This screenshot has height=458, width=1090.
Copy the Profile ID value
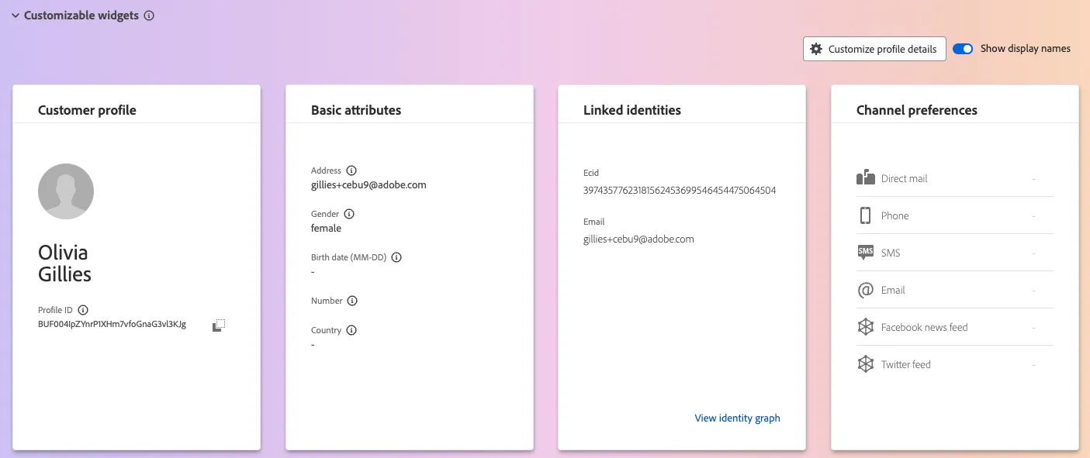click(219, 325)
